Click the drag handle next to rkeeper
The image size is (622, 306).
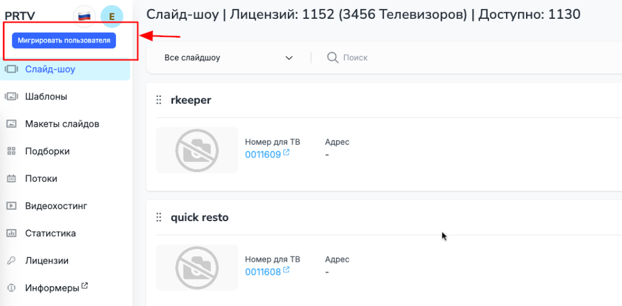pyautogui.click(x=159, y=100)
